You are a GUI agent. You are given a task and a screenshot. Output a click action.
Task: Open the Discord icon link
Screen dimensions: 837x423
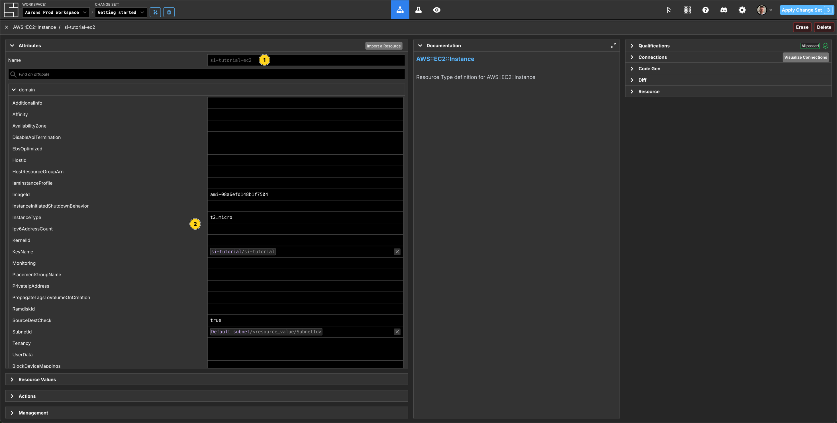[724, 10]
